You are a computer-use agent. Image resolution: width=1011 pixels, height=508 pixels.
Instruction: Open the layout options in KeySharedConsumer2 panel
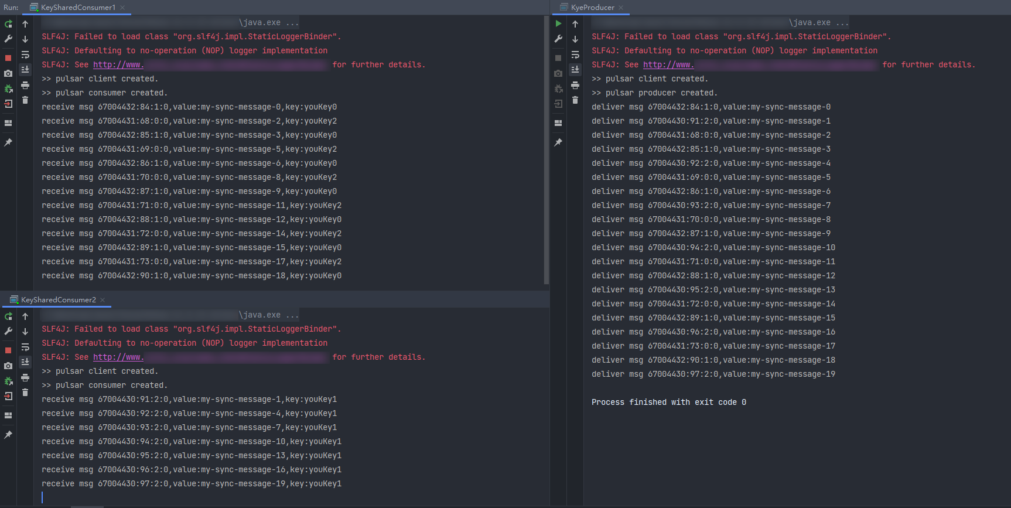pos(8,415)
